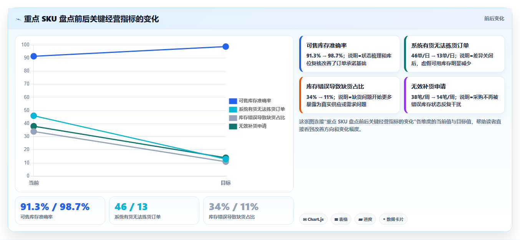Click the blue 当前 data point near 91
This screenshot has height=240, width=520.
(34, 56)
